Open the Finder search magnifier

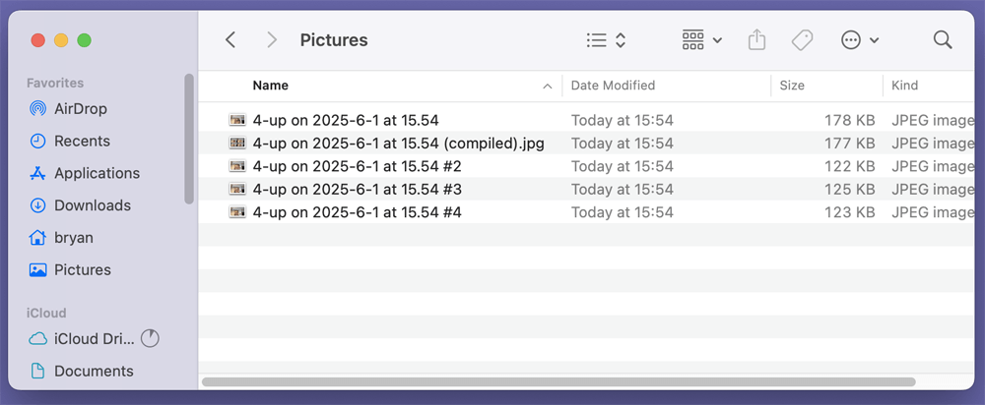tap(943, 40)
